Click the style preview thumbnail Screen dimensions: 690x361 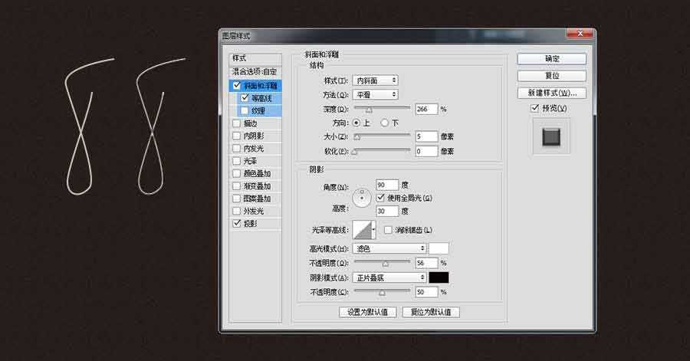click(552, 137)
